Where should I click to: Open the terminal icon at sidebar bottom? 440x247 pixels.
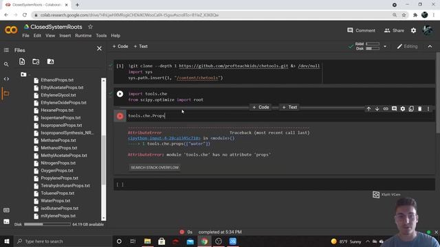(6, 222)
